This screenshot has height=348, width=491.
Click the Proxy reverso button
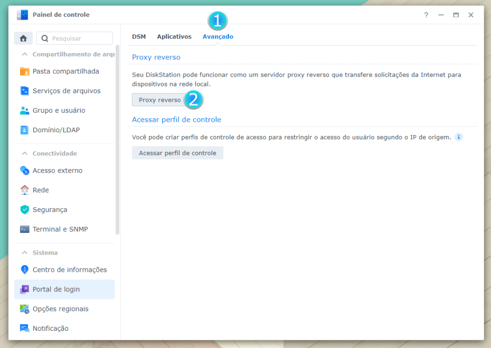click(159, 100)
